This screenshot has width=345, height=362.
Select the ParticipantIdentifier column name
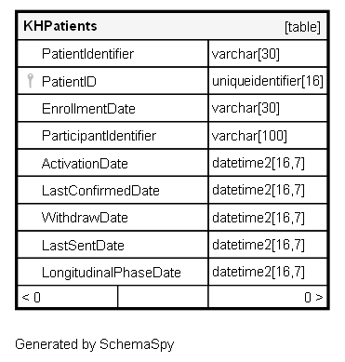(x=99, y=136)
